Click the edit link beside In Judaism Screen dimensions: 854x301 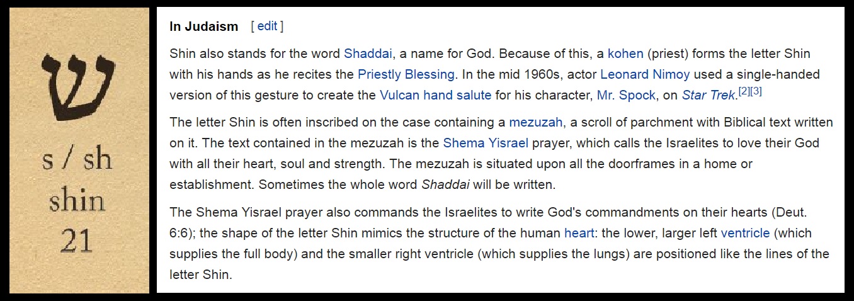pos(267,26)
